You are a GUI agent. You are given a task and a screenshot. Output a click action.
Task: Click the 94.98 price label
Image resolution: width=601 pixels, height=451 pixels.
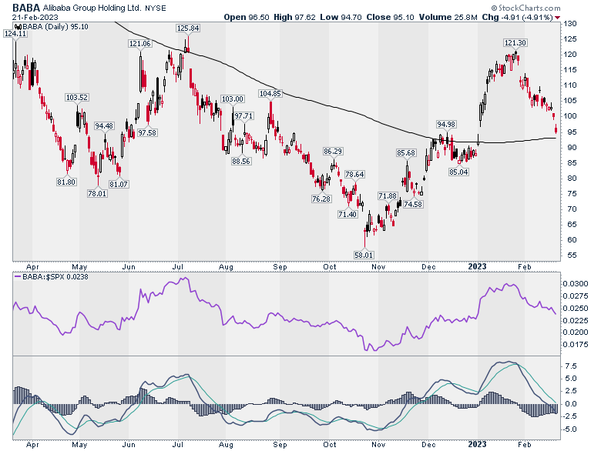[x=446, y=124]
